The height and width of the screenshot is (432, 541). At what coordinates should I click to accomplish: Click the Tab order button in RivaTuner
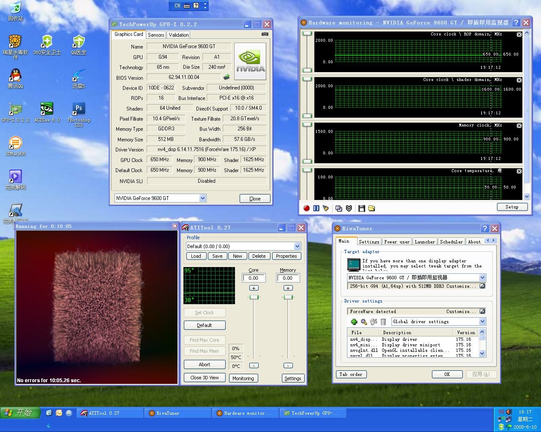click(x=351, y=374)
